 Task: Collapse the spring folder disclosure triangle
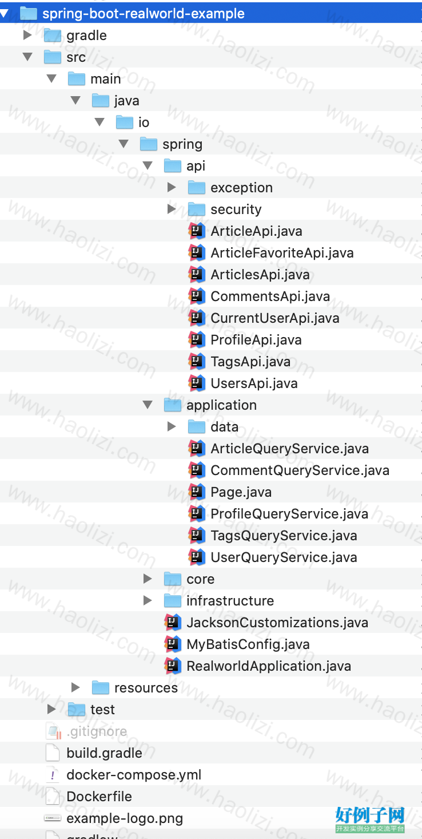pos(124,144)
